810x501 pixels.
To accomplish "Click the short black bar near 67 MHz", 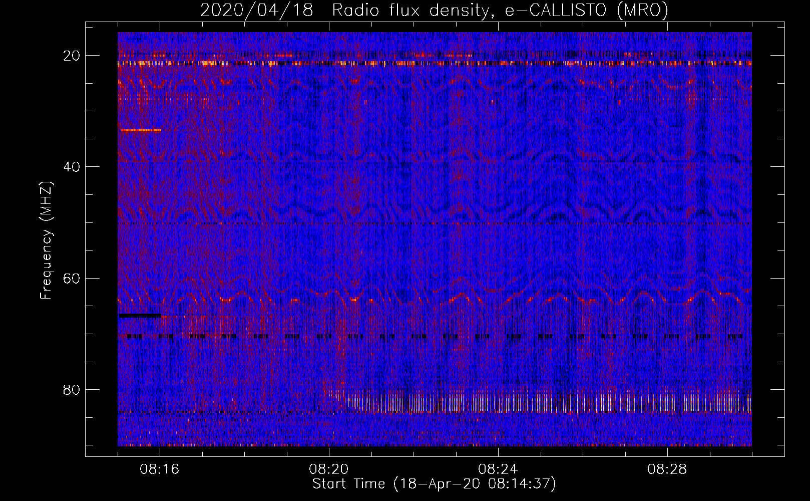I will coord(140,316).
